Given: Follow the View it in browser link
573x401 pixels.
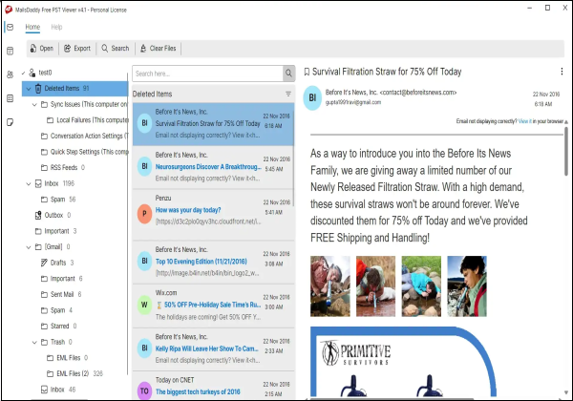Looking at the screenshot, I should click(524, 121).
